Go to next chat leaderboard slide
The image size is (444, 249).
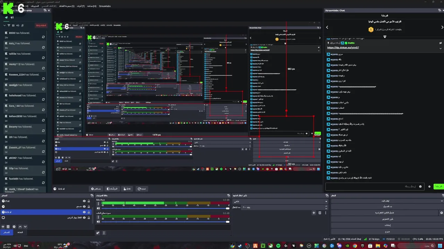pos(442,27)
